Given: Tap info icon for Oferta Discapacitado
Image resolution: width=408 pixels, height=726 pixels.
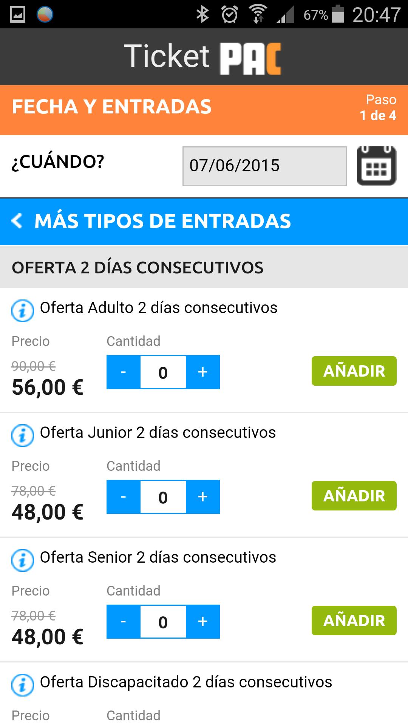Looking at the screenshot, I should 22,685.
